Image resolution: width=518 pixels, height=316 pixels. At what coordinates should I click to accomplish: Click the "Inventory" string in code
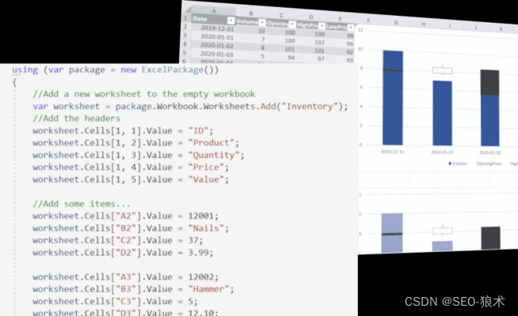point(310,107)
